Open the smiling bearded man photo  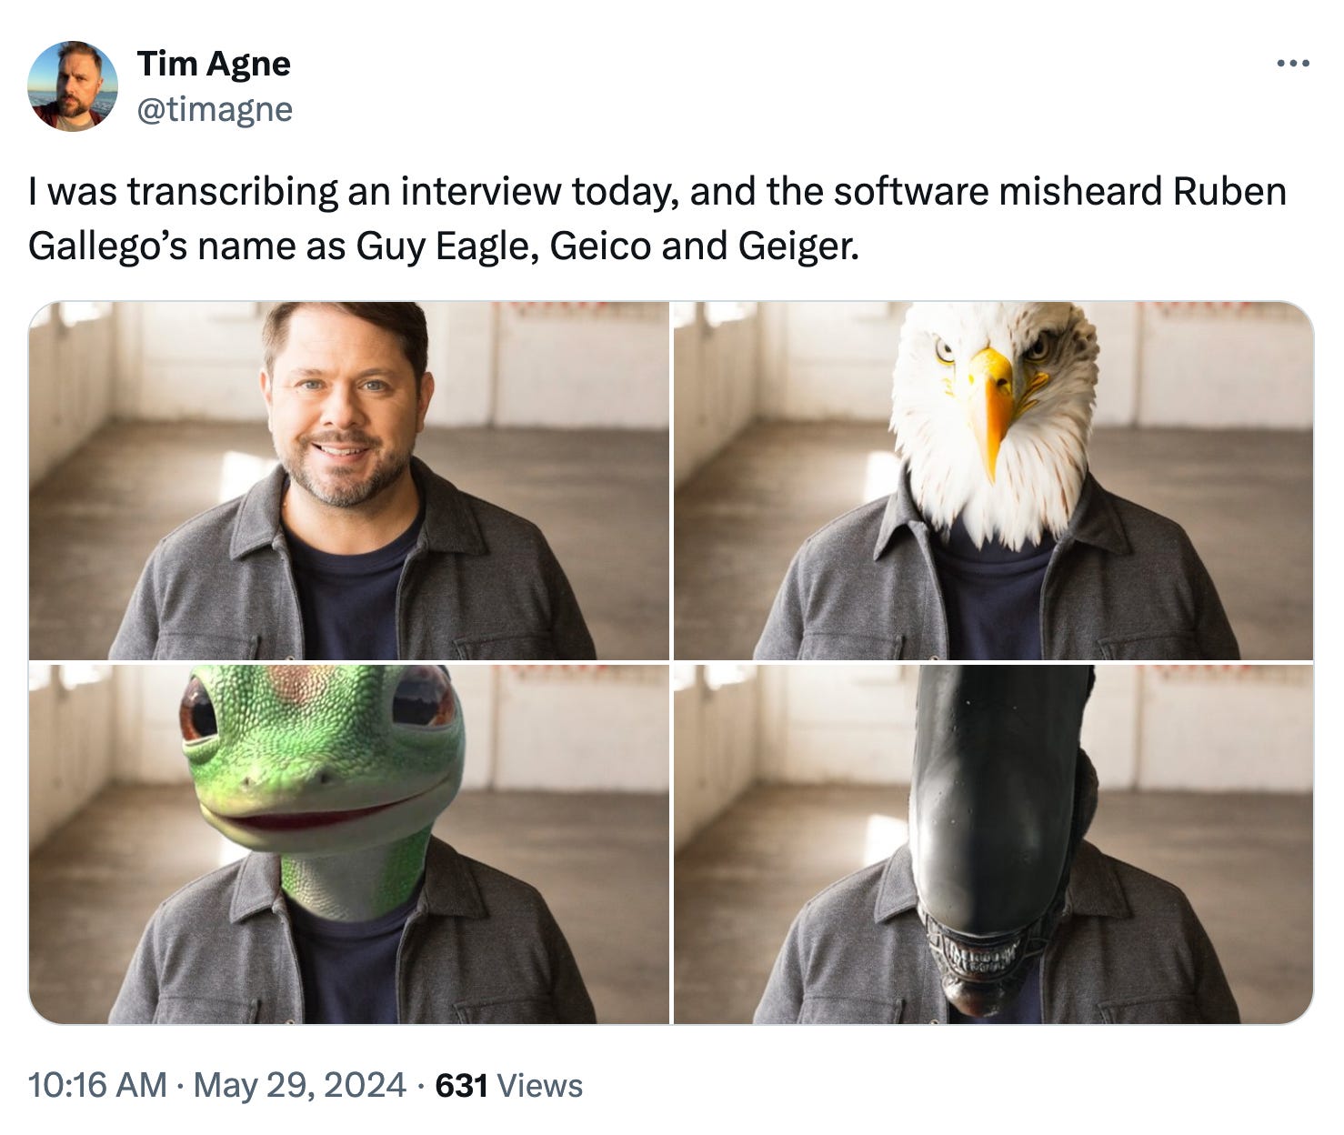[349, 480]
